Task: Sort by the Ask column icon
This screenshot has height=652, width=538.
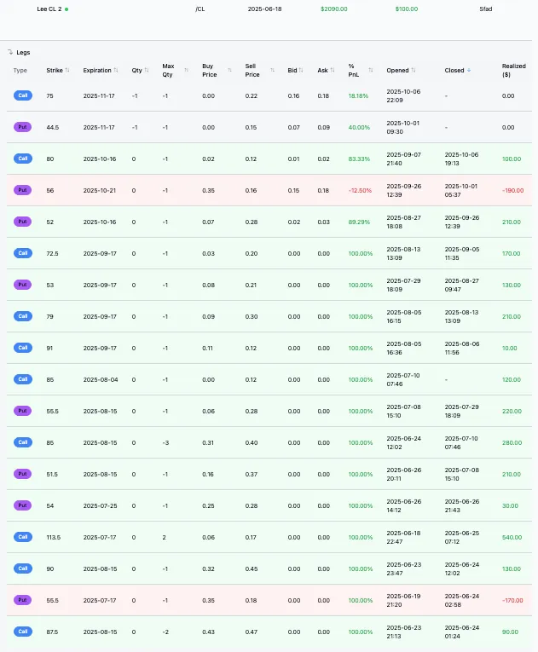Action: tap(332, 70)
